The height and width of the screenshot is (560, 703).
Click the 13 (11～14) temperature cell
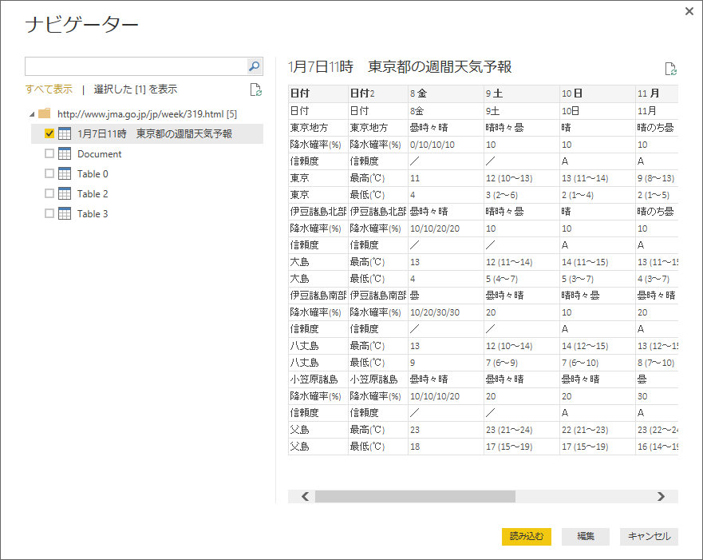597,178
